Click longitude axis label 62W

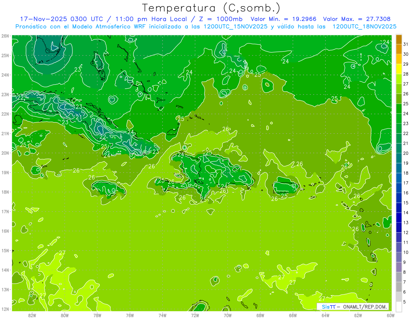coord(358,315)
